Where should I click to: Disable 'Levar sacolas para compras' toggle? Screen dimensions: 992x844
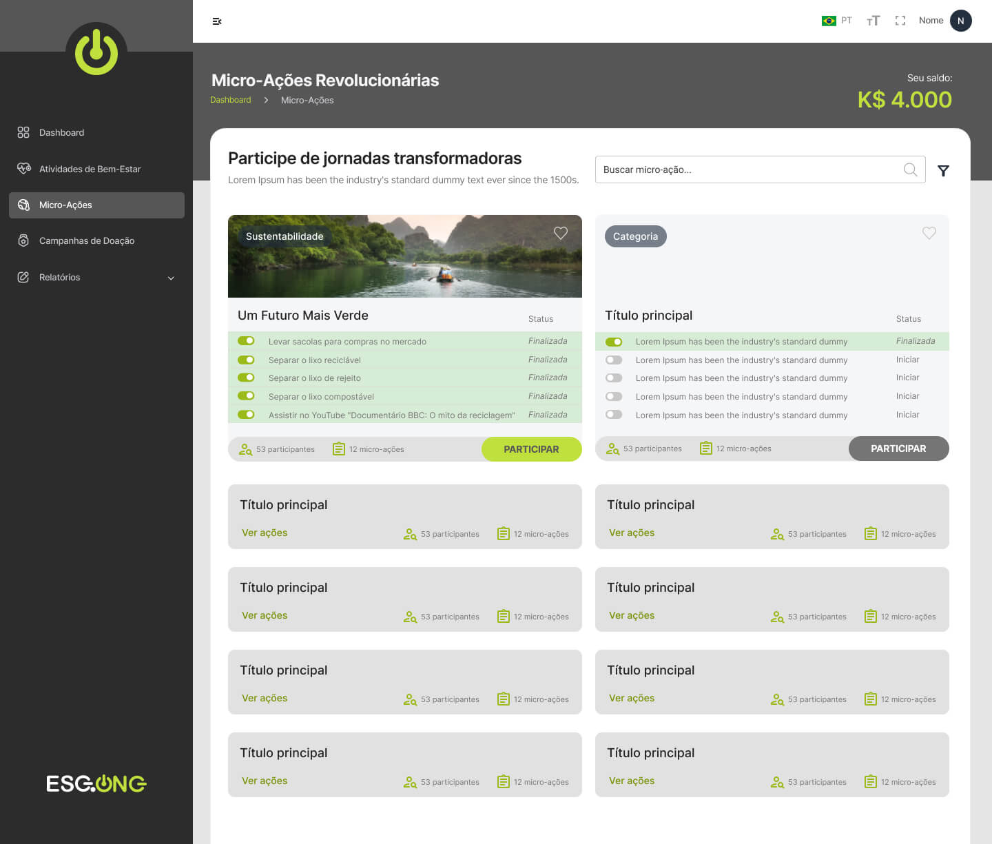tap(246, 341)
